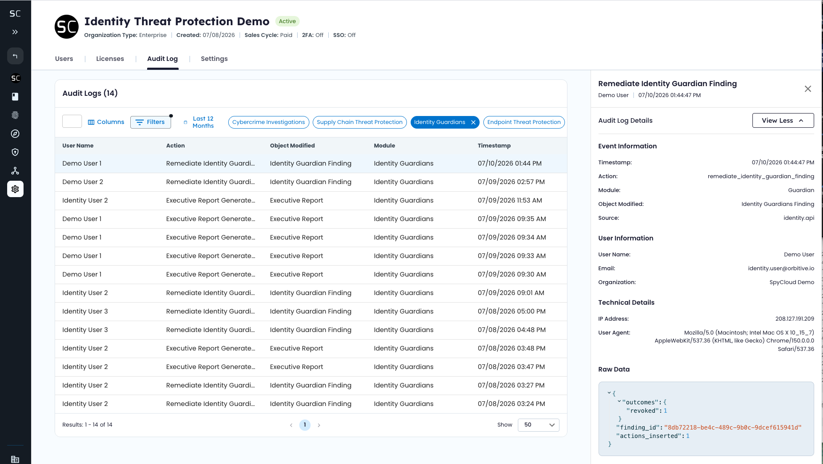This screenshot has height=464, width=823.
Task: Open the SC round logo item in the sidebar
Action: point(15,78)
